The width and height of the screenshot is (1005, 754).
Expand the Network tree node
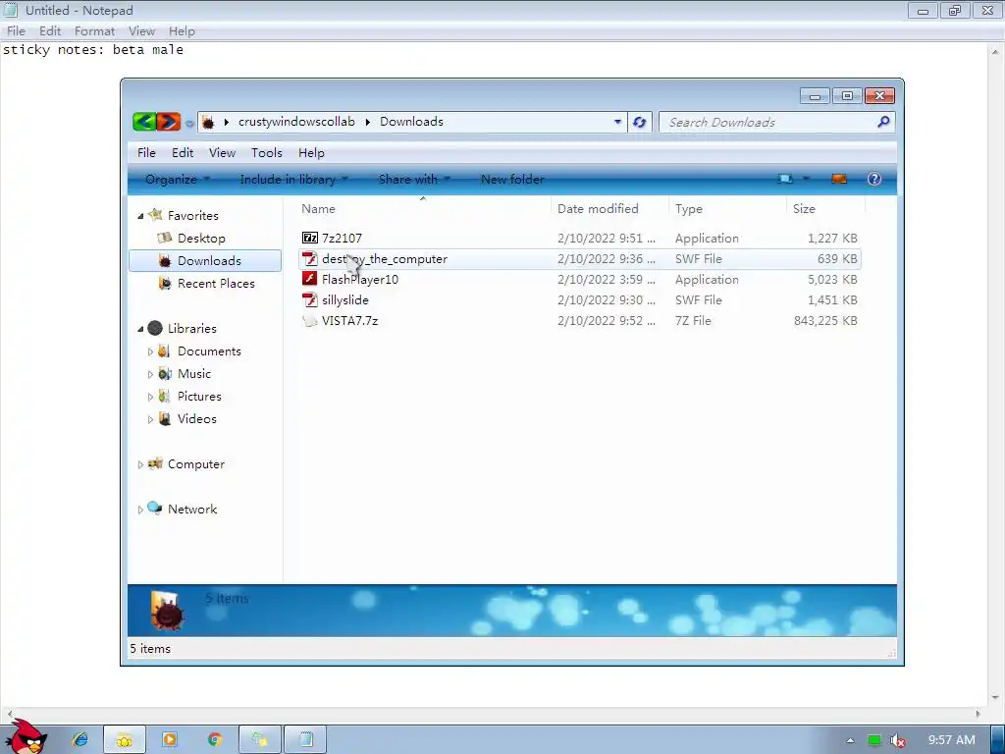coord(140,510)
